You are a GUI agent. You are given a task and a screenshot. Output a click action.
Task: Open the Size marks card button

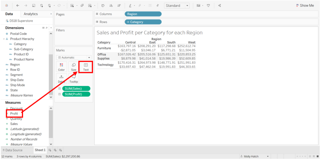coord(73,67)
